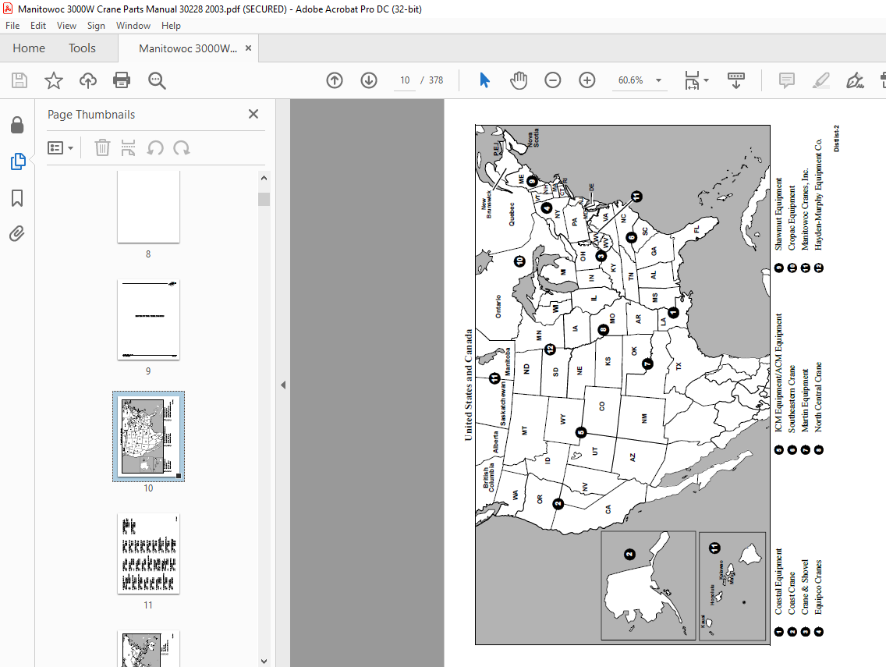Zoom out with minus button

coord(553,80)
